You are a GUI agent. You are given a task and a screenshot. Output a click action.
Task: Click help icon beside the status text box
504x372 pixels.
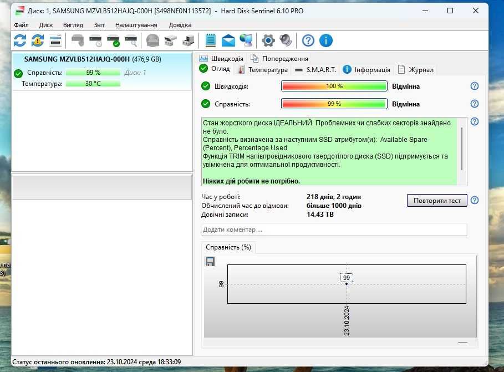475,121
